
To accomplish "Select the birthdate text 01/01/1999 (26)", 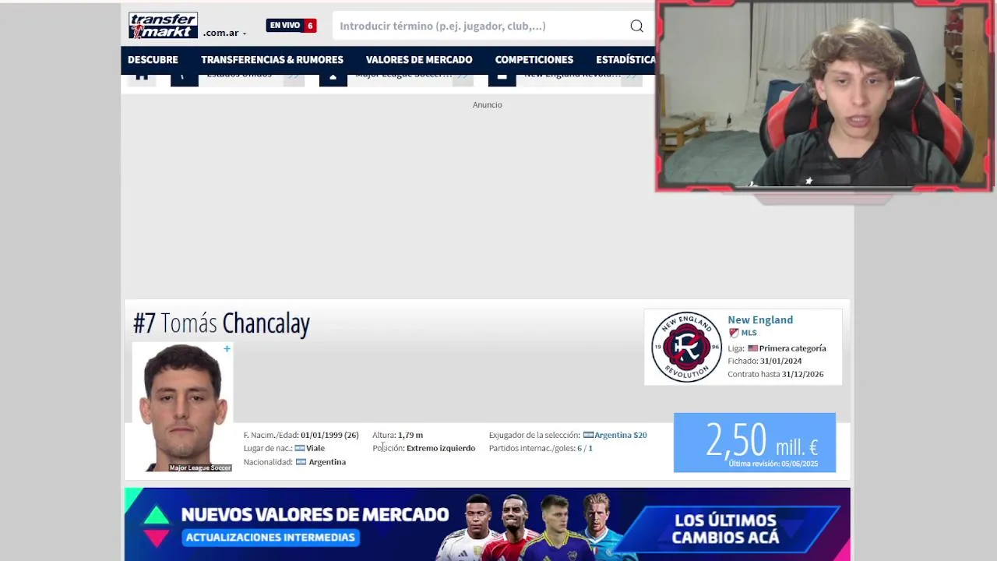I will (329, 435).
